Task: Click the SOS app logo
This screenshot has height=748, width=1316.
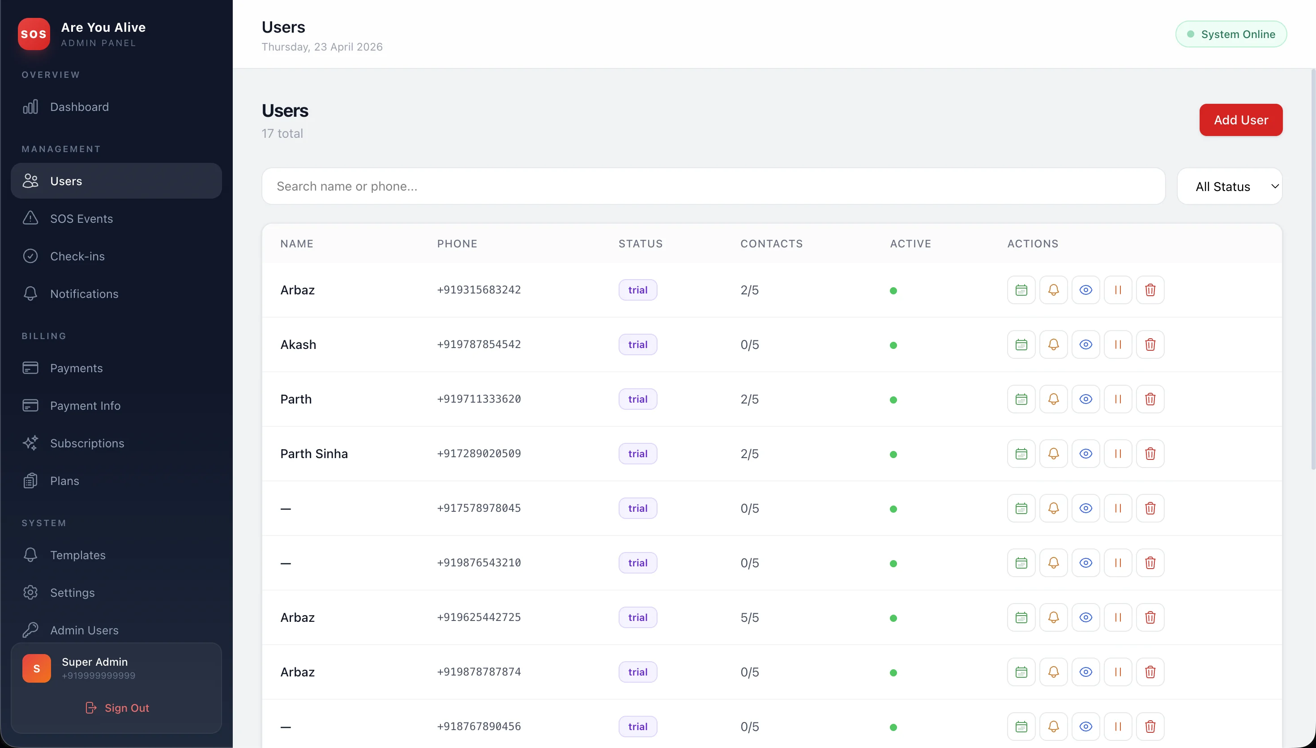Action: pos(34,34)
